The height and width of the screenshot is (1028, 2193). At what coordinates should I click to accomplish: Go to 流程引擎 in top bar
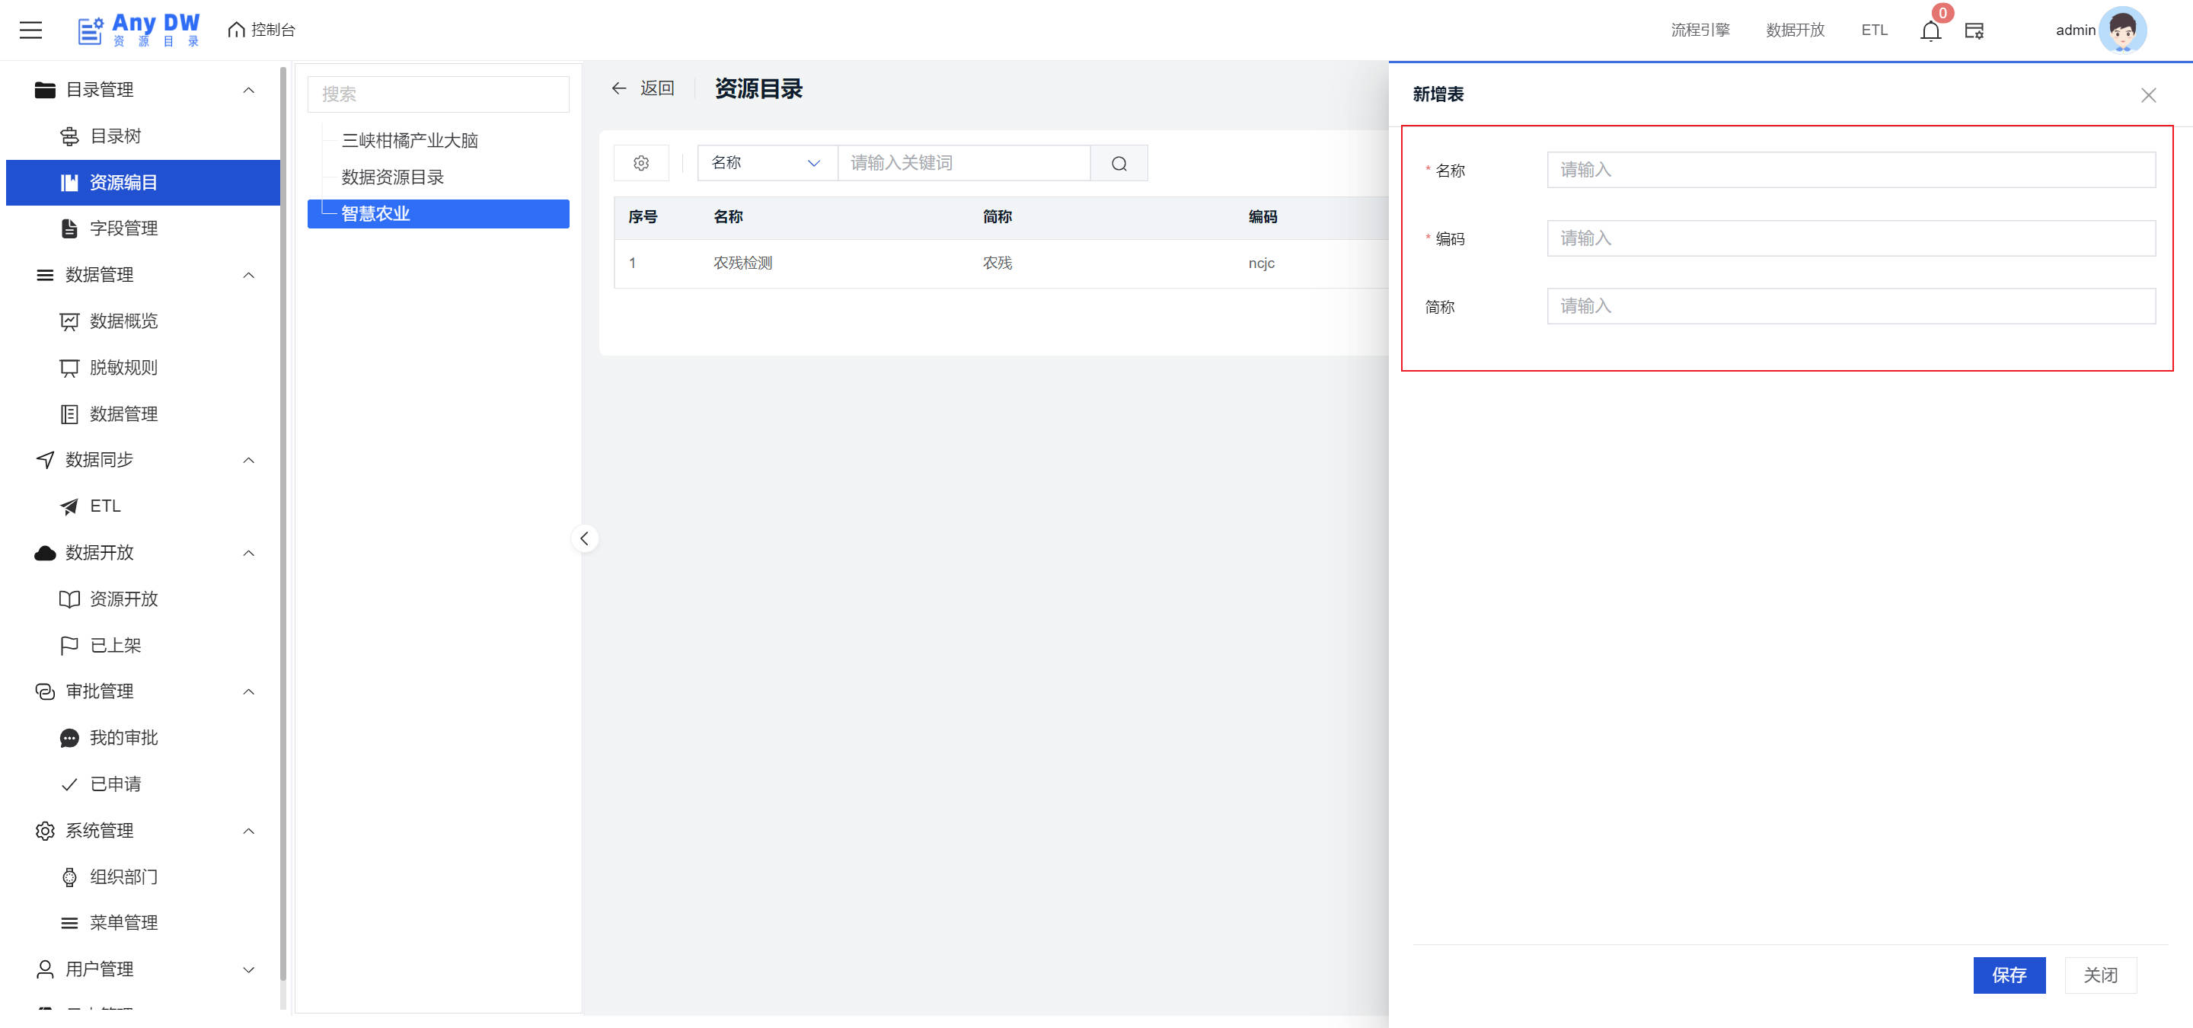click(x=1700, y=30)
